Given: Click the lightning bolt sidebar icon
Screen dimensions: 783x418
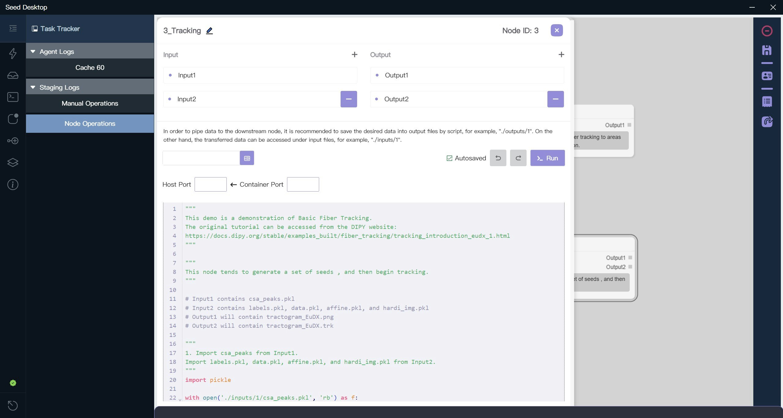Looking at the screenshot, I should tap(13, 53).
